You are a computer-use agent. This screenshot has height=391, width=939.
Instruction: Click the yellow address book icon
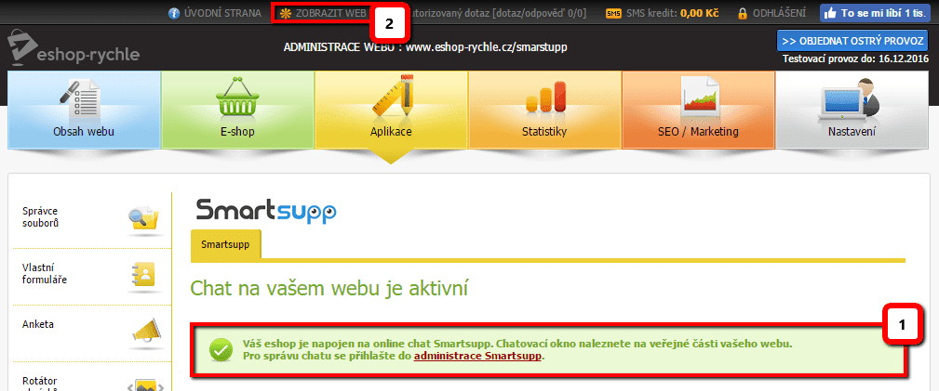[x=143, y=276]
